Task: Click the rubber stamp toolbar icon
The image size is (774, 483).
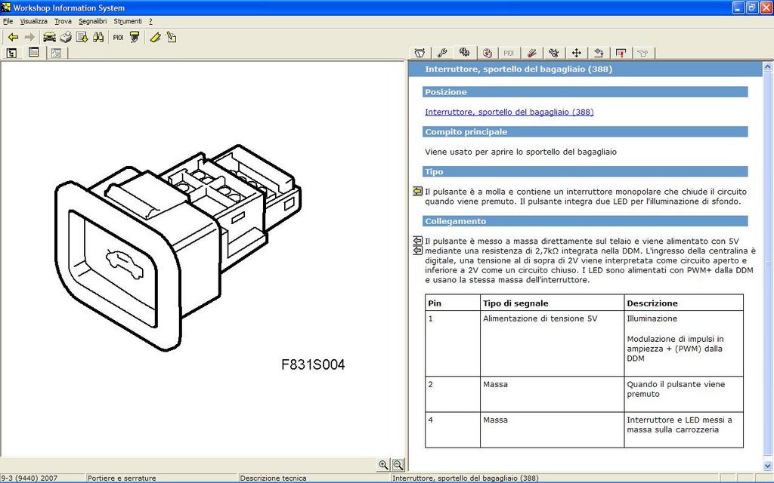Action: pos(135,37)
